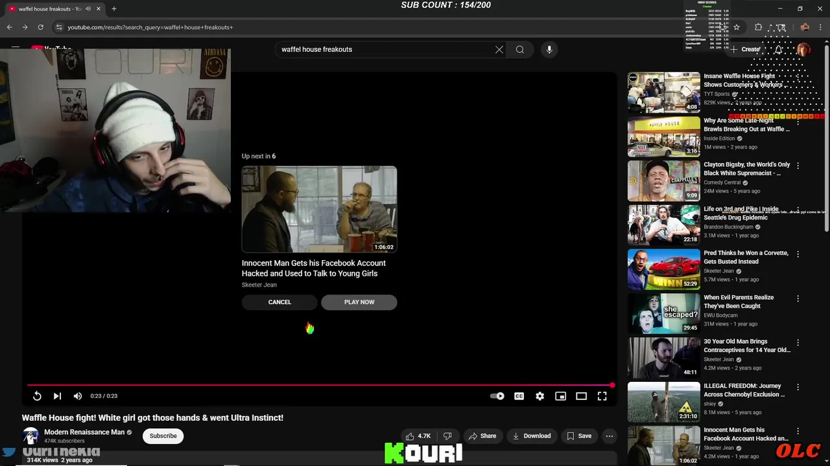Open options for 30 Year Old Man video
Viewport: 830px width, 466px height.
pyautogui.click(x=798, y=342)
